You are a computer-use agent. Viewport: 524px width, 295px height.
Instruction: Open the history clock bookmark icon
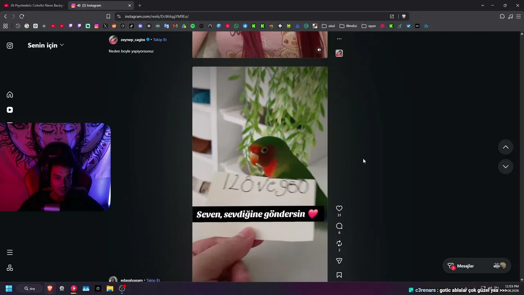tap(18, 26)
